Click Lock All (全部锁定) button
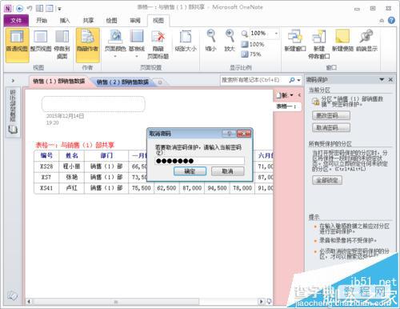This screenshot has width=400, height=309. point(327,180)
